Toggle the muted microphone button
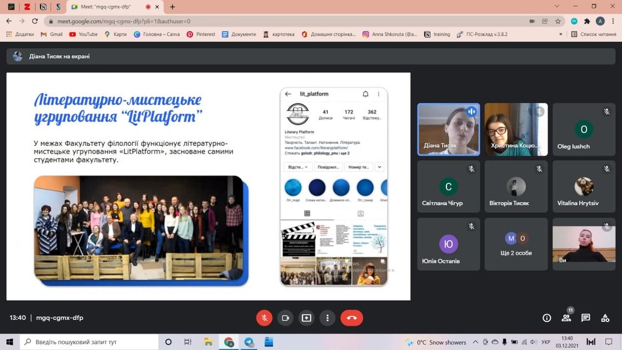Screen dimensions: 622x350 tap(264, 318)
